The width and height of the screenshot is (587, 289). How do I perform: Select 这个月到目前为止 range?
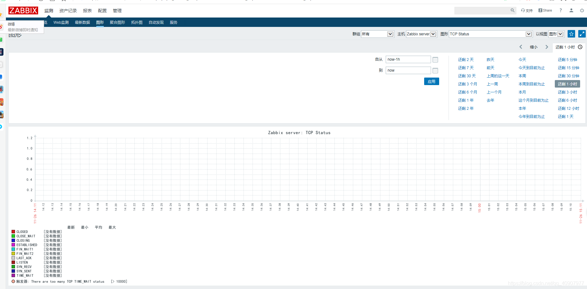(x=534, y=100)
